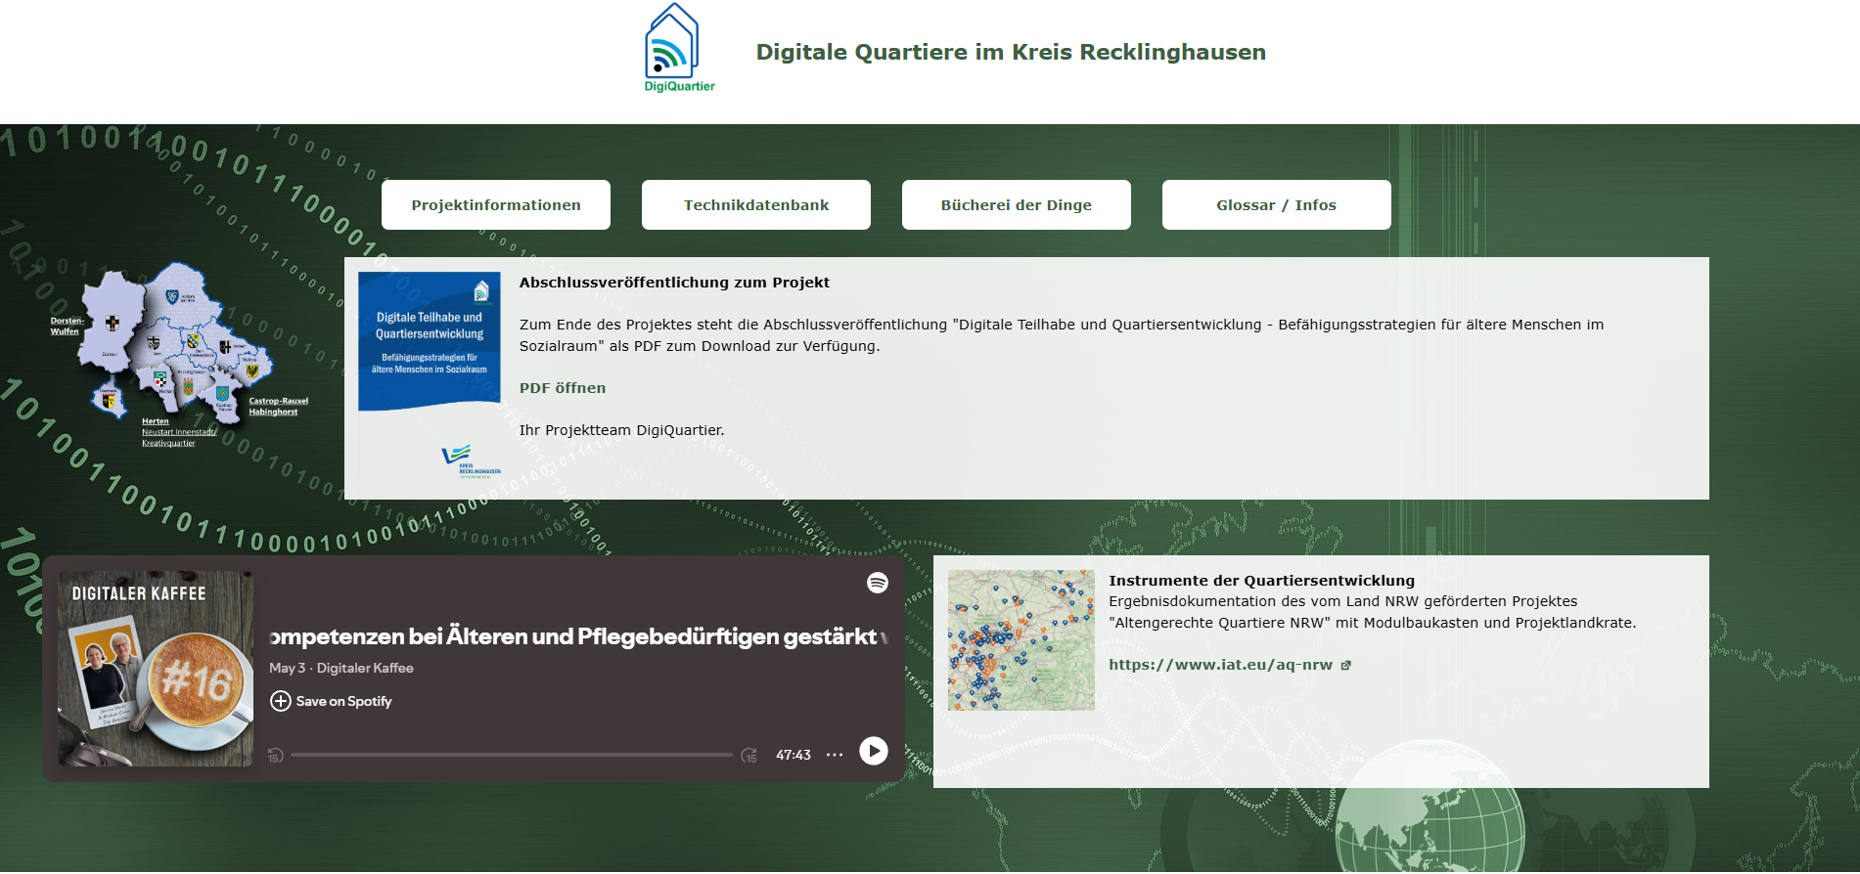Skip forward 15 seconds in podcast
This screenshot has height=874, width=1860.
(749, 755)
